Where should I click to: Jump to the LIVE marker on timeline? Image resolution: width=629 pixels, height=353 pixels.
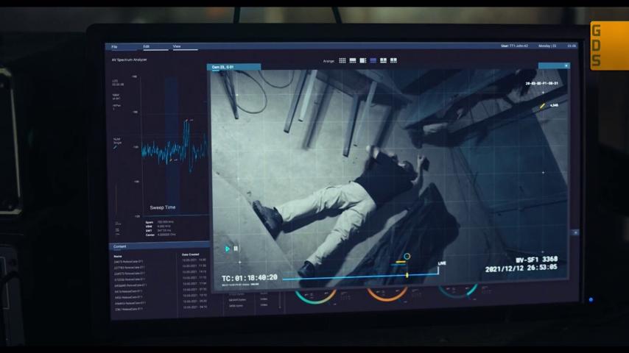click(x=442, y=263)
